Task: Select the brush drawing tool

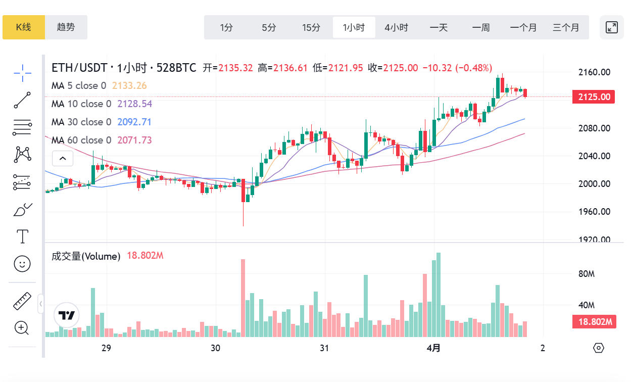Action: tap(22, 209)
